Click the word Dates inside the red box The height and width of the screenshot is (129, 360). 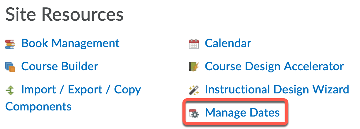[x=264, y=113]
